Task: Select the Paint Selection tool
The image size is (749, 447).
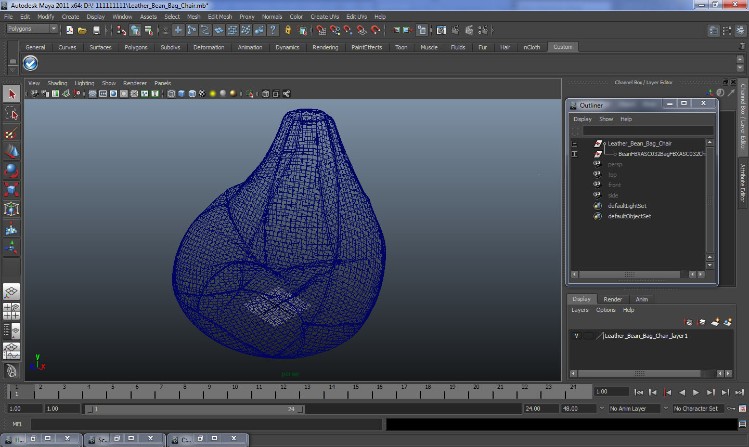Action: [11, 132]
